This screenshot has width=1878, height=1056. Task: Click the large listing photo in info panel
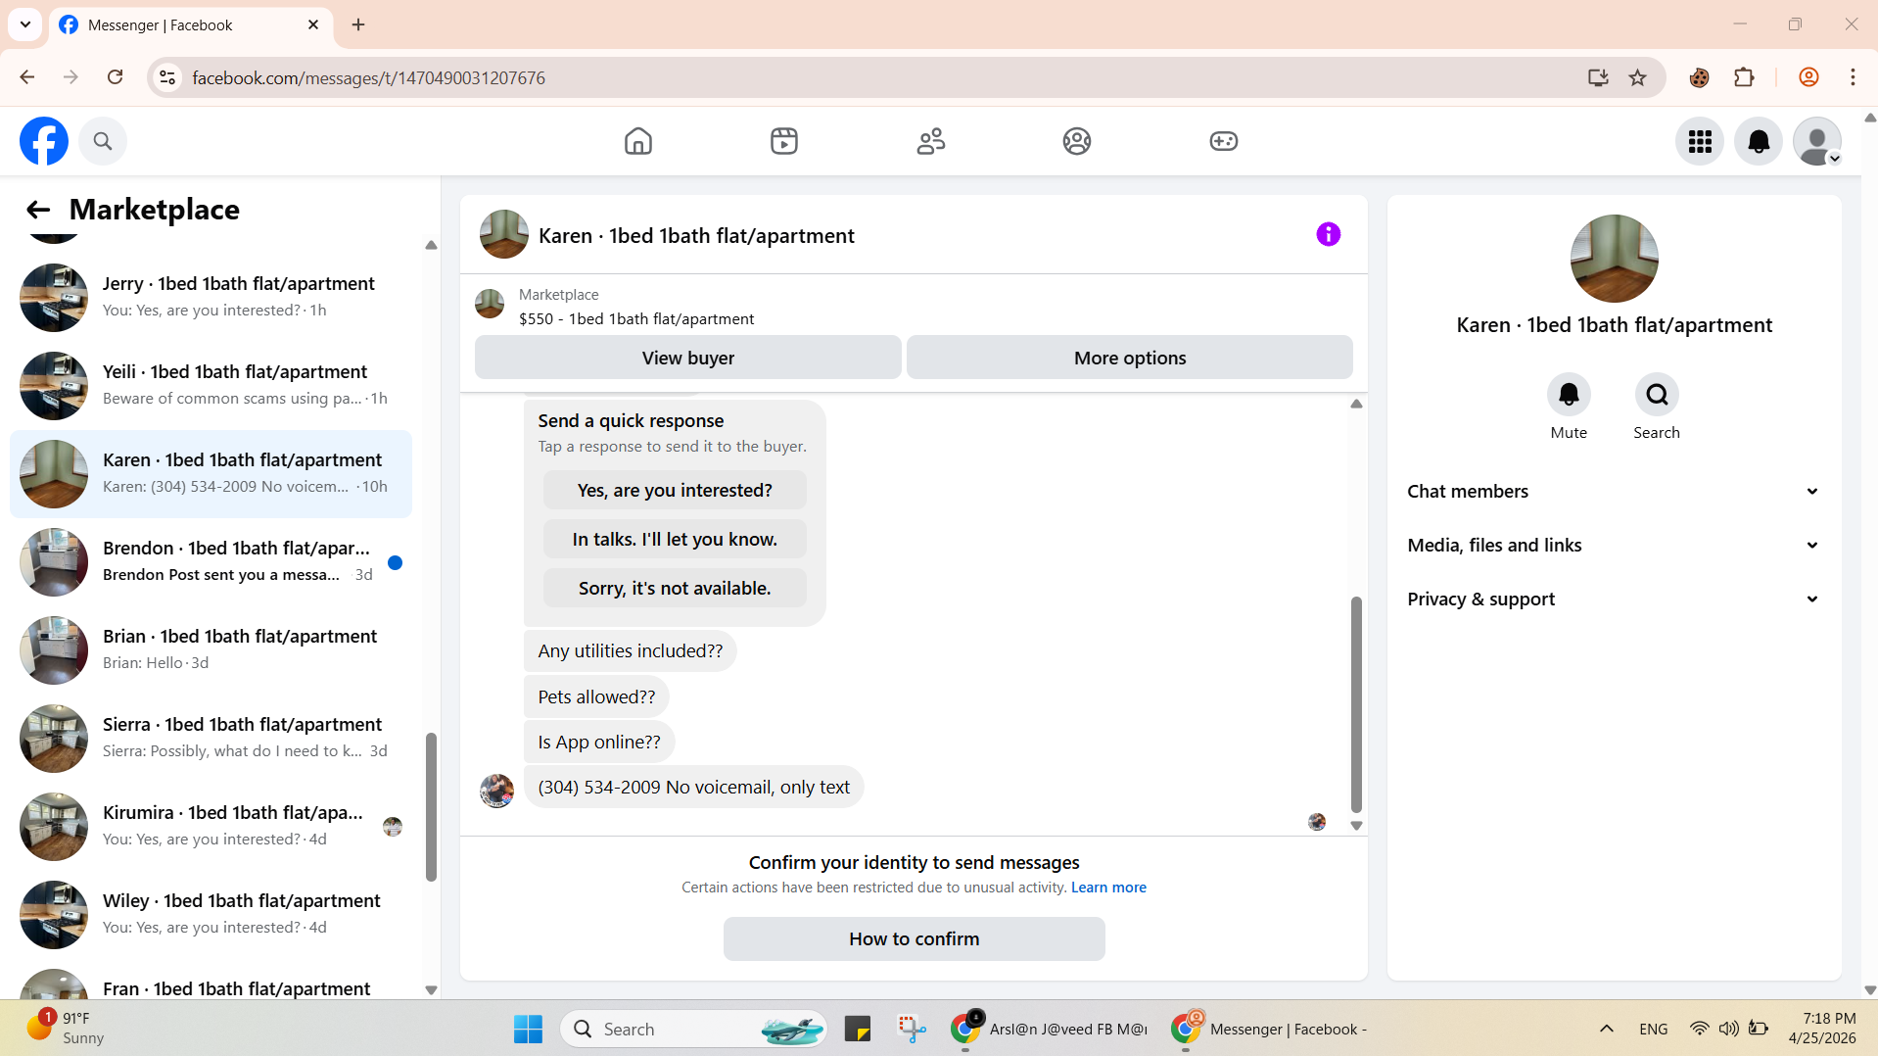[1614, 259]
